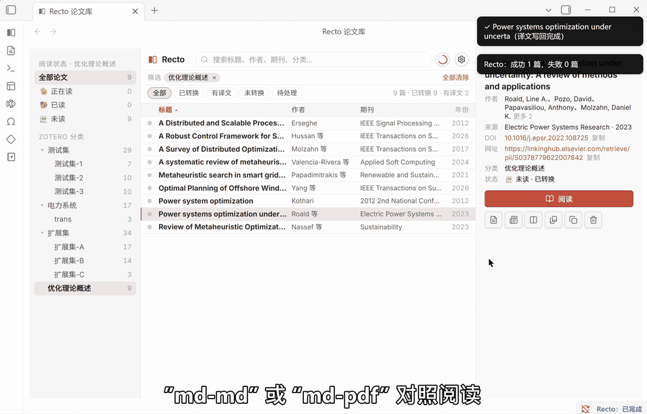This screenshot has width=647, height=414.
Task: Toggle the right sidebar panel icon
Action: click(565, 9)
